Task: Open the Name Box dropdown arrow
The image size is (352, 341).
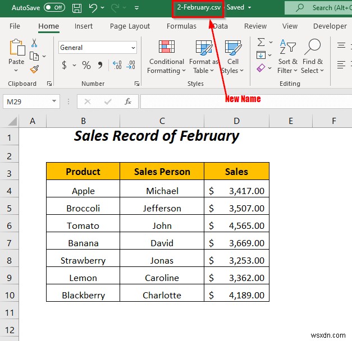Action: pos(54,102)
